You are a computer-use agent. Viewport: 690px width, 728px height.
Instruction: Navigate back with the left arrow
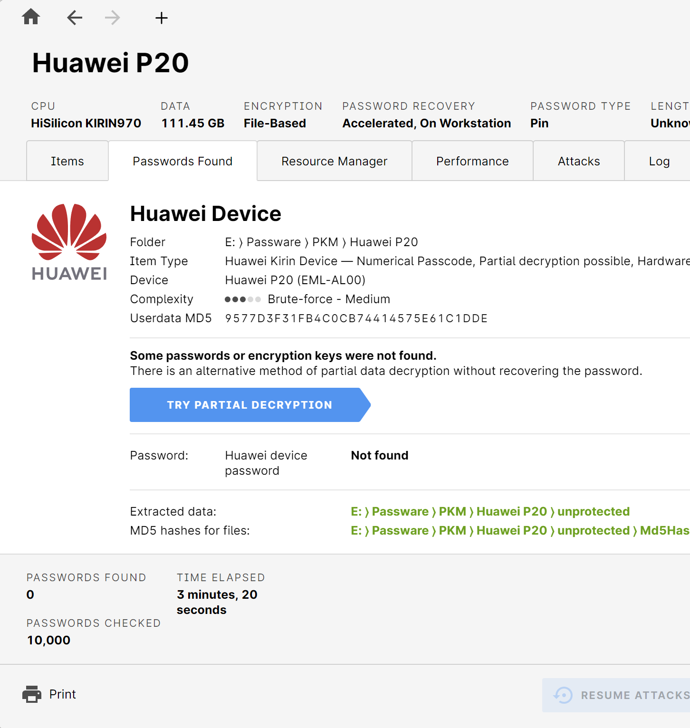point(75,18)
